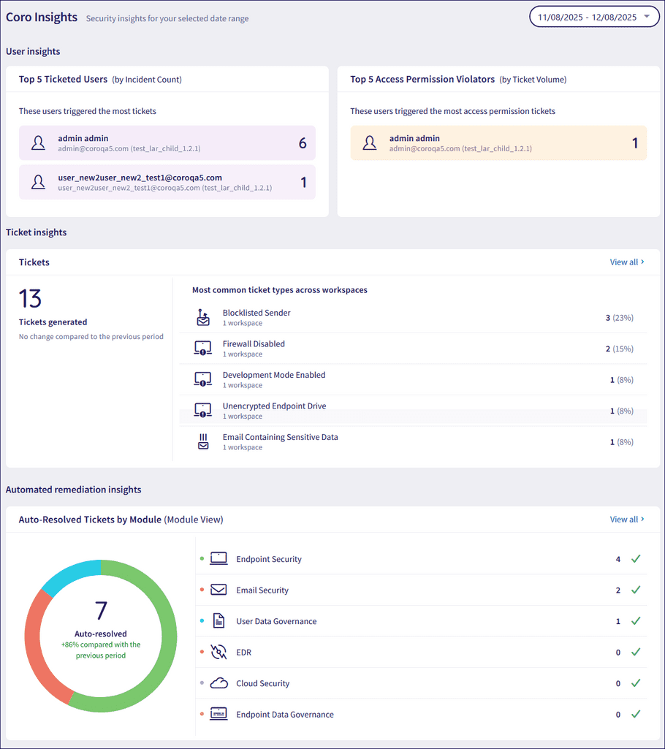Click the checkmark beside User Data Governance
This screenshot has width=665, height=749.
click(635, 620)
